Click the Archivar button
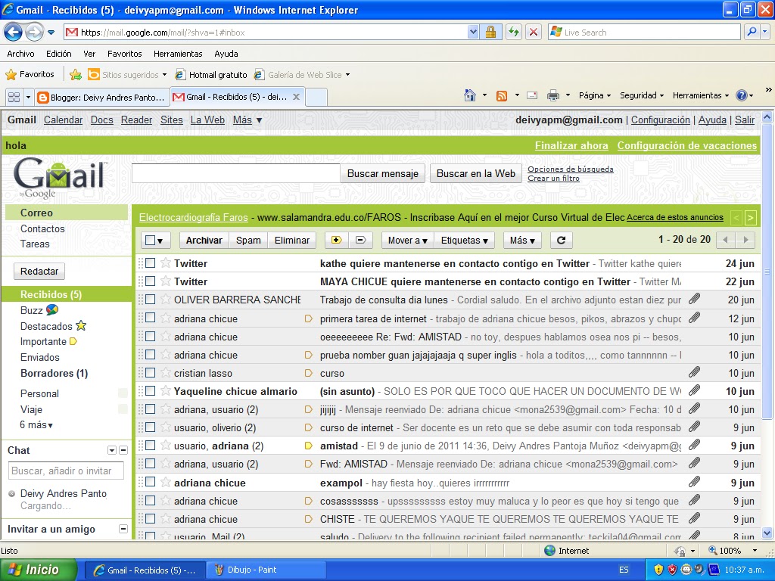This screenshot has width=775, height=581. (x=204, y=240)
